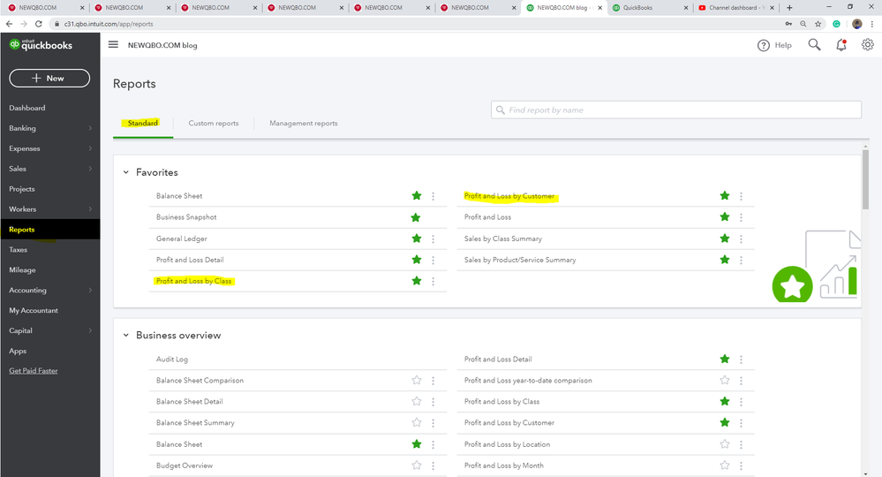Open the settings gear icon
Viewport: 882px width, 477px height.
coord(867,45)
